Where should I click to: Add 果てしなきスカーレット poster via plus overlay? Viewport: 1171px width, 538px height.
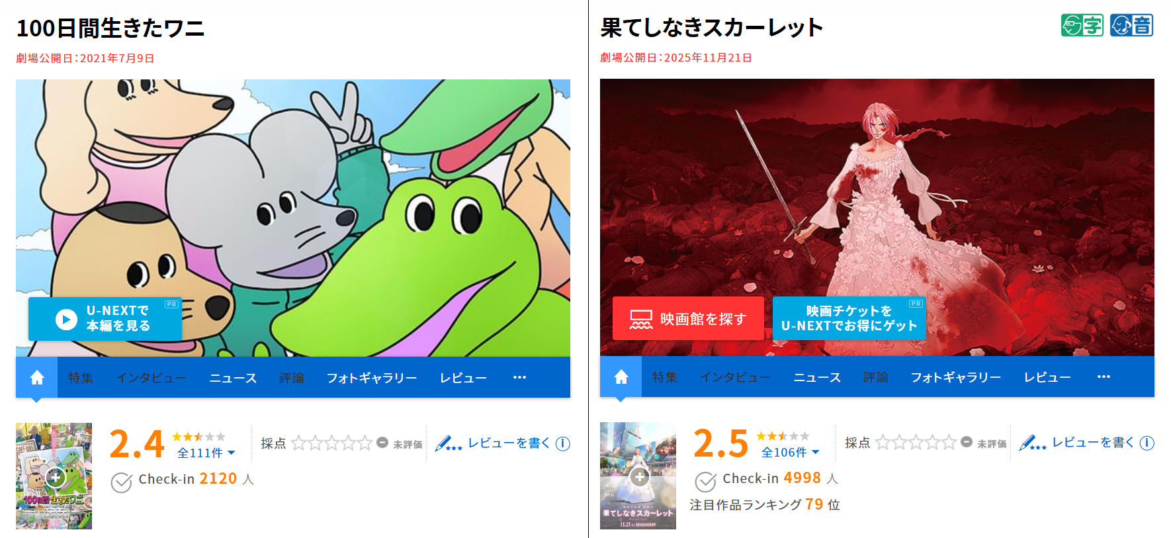pyautogui.click(x=639, y=476)
